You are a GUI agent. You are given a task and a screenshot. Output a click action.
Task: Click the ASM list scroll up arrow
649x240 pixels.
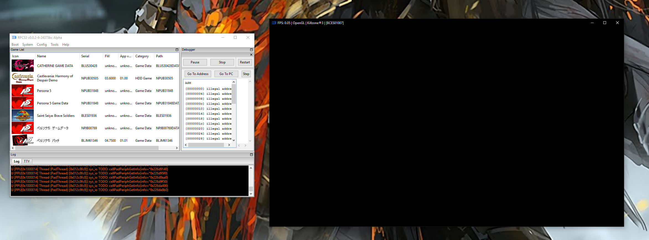[234, 82]
